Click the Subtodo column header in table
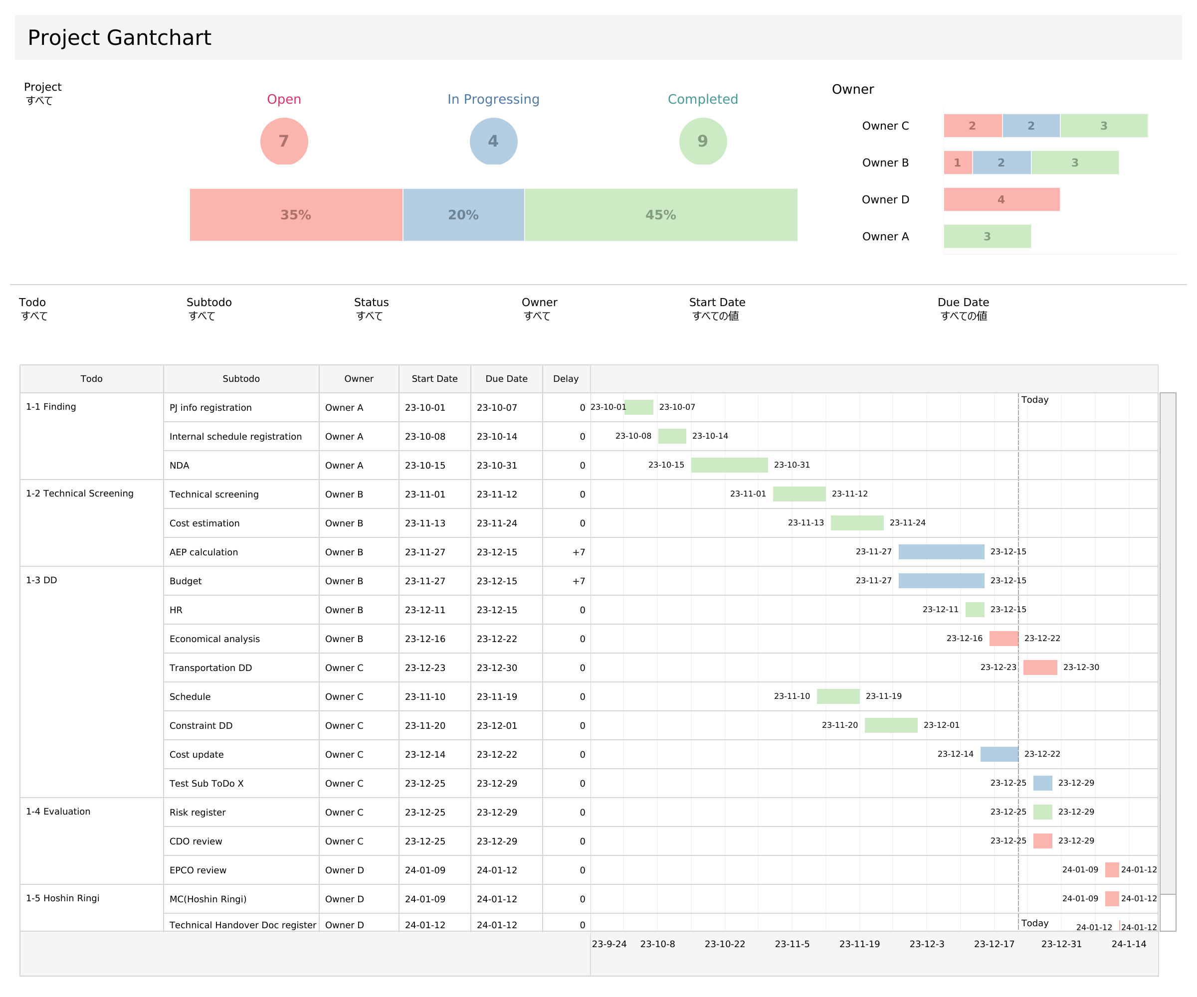 coord(241,379)
